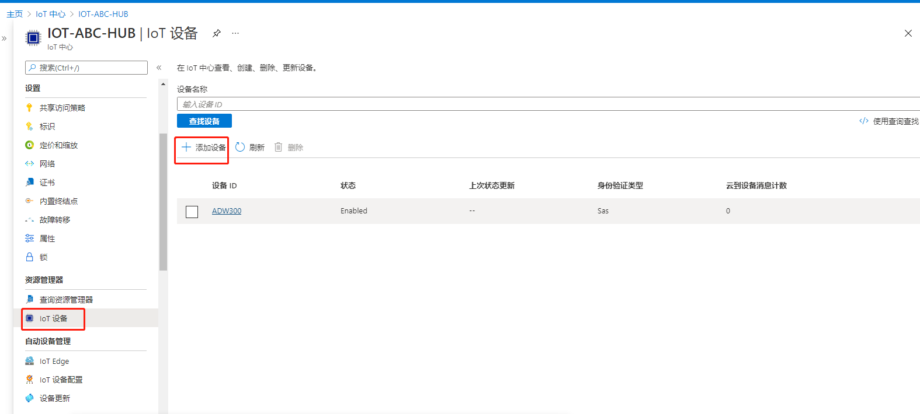Open the ADW300 device link
The image size is (920, 414).
(227, 211)
